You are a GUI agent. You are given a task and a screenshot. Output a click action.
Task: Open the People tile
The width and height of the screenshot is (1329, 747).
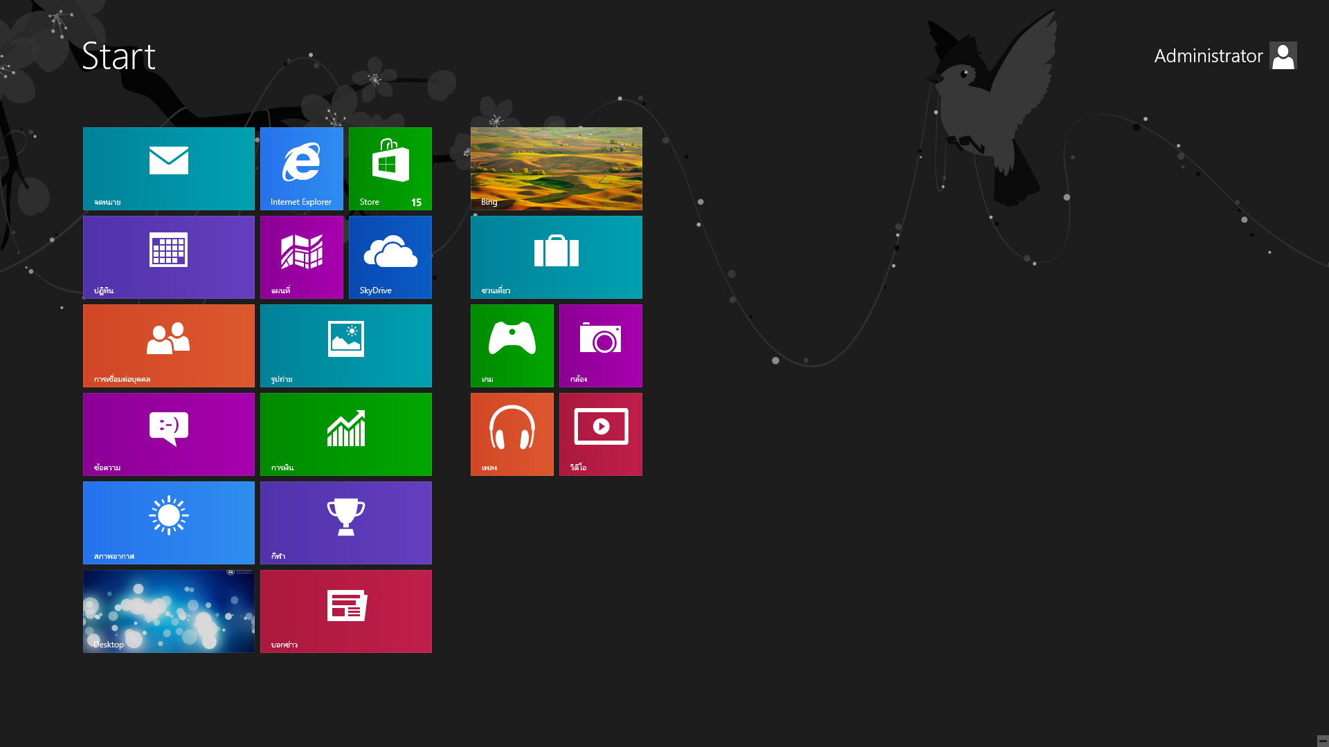[168, 345]
